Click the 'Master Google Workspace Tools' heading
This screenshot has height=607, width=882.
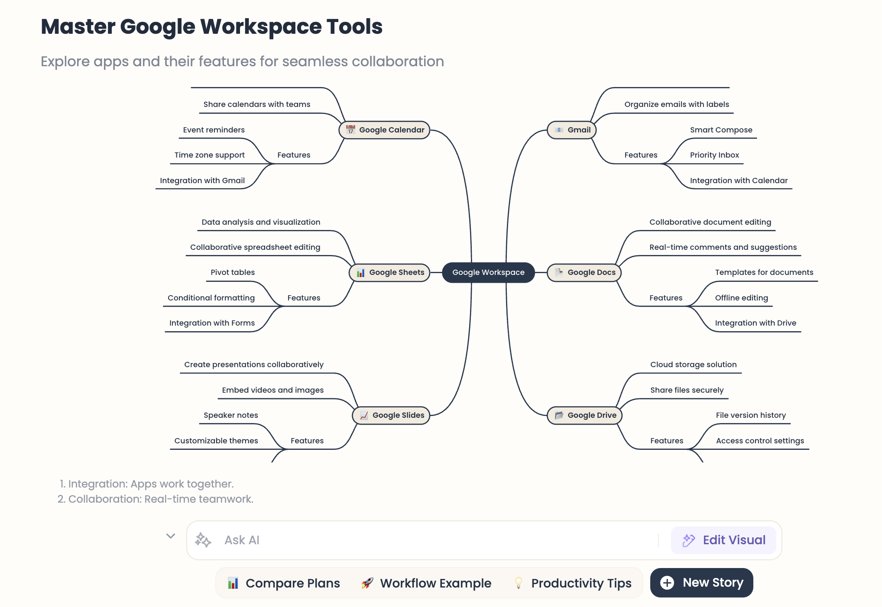click(212, 27)
